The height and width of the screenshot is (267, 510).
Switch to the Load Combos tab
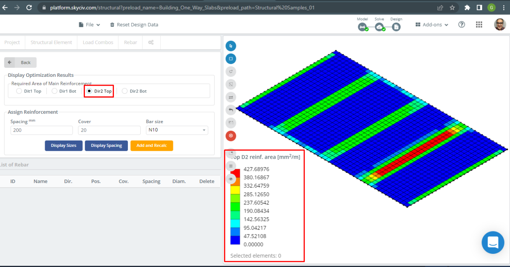point(97,42)
